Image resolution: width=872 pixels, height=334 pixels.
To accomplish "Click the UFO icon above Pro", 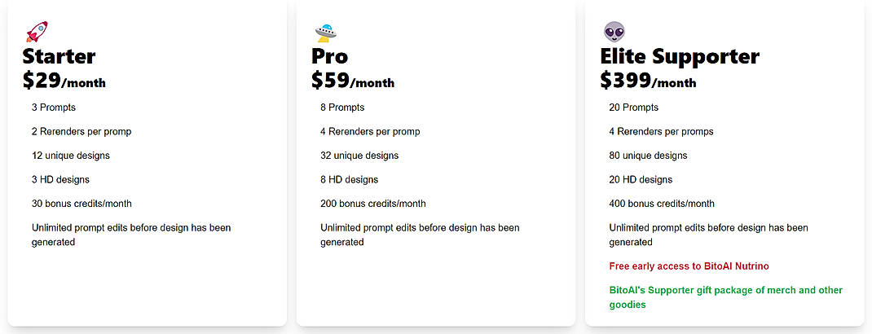I will click(326, 32).
